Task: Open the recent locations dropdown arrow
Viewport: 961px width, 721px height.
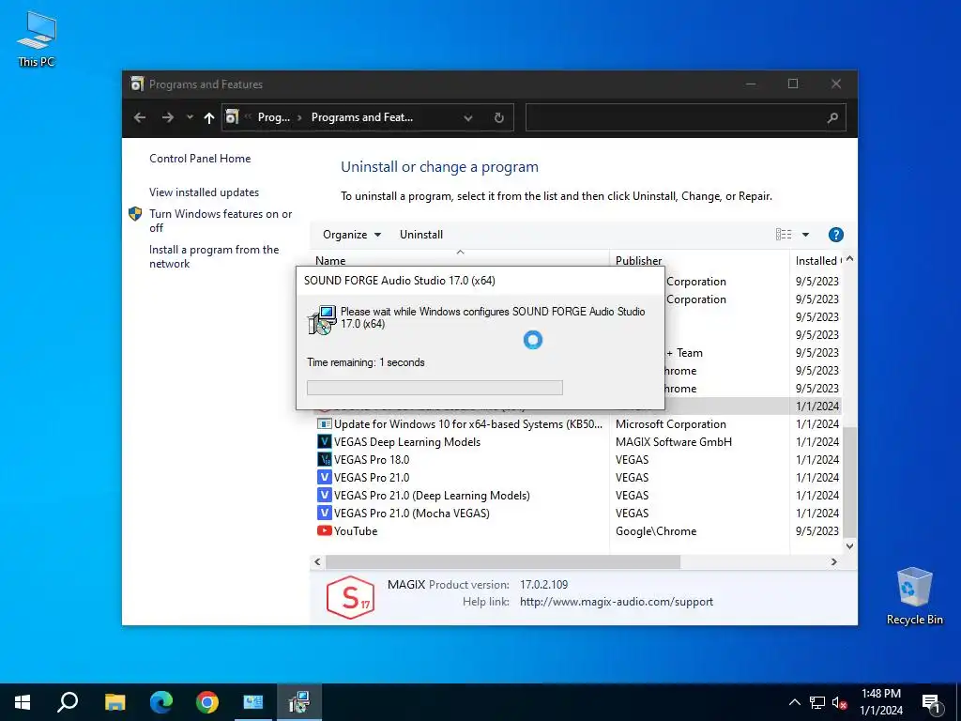Action: coord(190,117)
